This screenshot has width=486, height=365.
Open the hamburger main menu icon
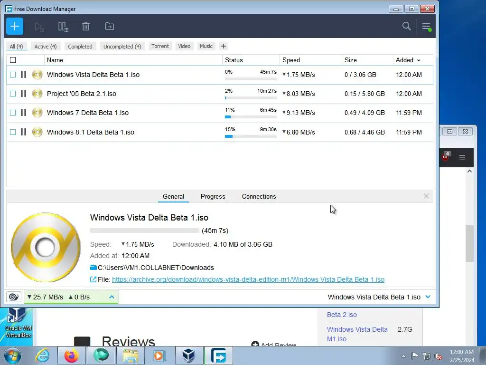(427, 27)
